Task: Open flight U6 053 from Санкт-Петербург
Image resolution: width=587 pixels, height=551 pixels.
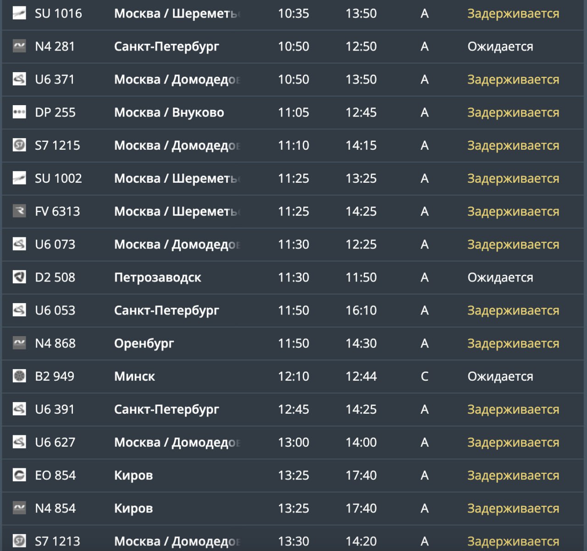Action: click(x=293, y=310)
